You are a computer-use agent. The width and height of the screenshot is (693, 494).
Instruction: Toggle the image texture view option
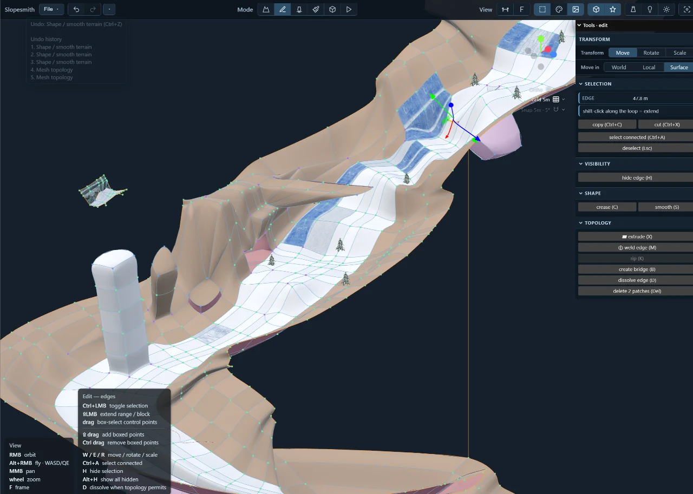tap(576, 9)
